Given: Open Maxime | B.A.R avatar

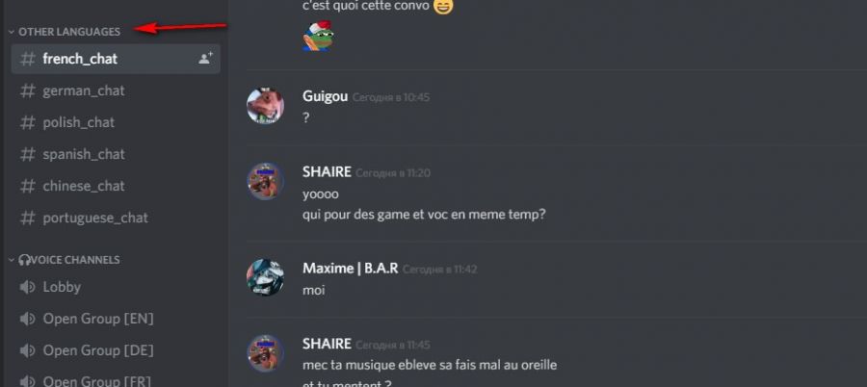Looking at the screenshot, I should coord(266,277).
